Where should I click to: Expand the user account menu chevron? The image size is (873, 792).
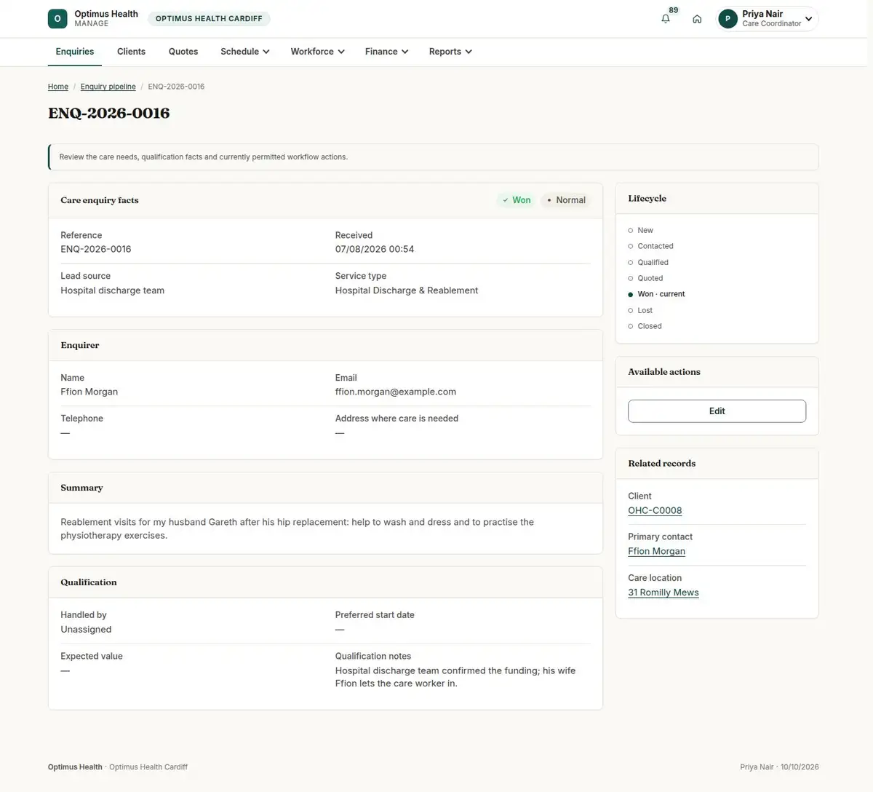click(808, 19)
